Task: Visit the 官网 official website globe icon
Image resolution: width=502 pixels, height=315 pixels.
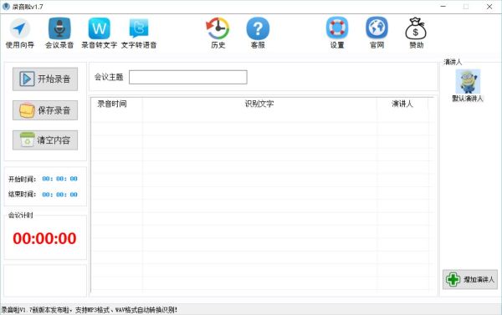Action: [376, 33]
